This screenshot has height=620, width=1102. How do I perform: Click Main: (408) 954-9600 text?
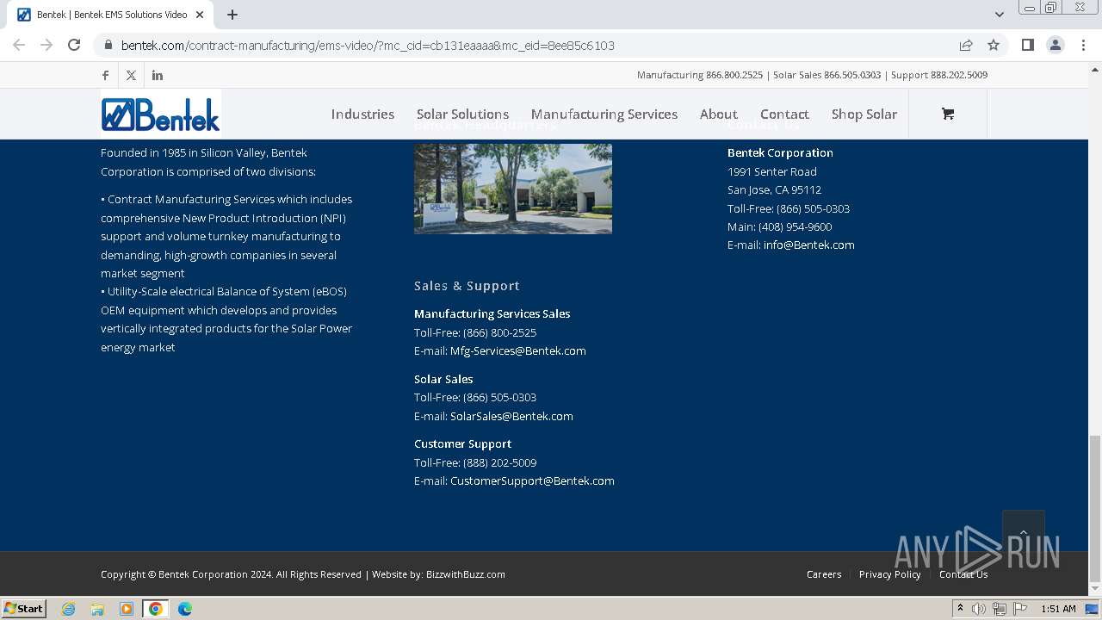click(780, 226)
